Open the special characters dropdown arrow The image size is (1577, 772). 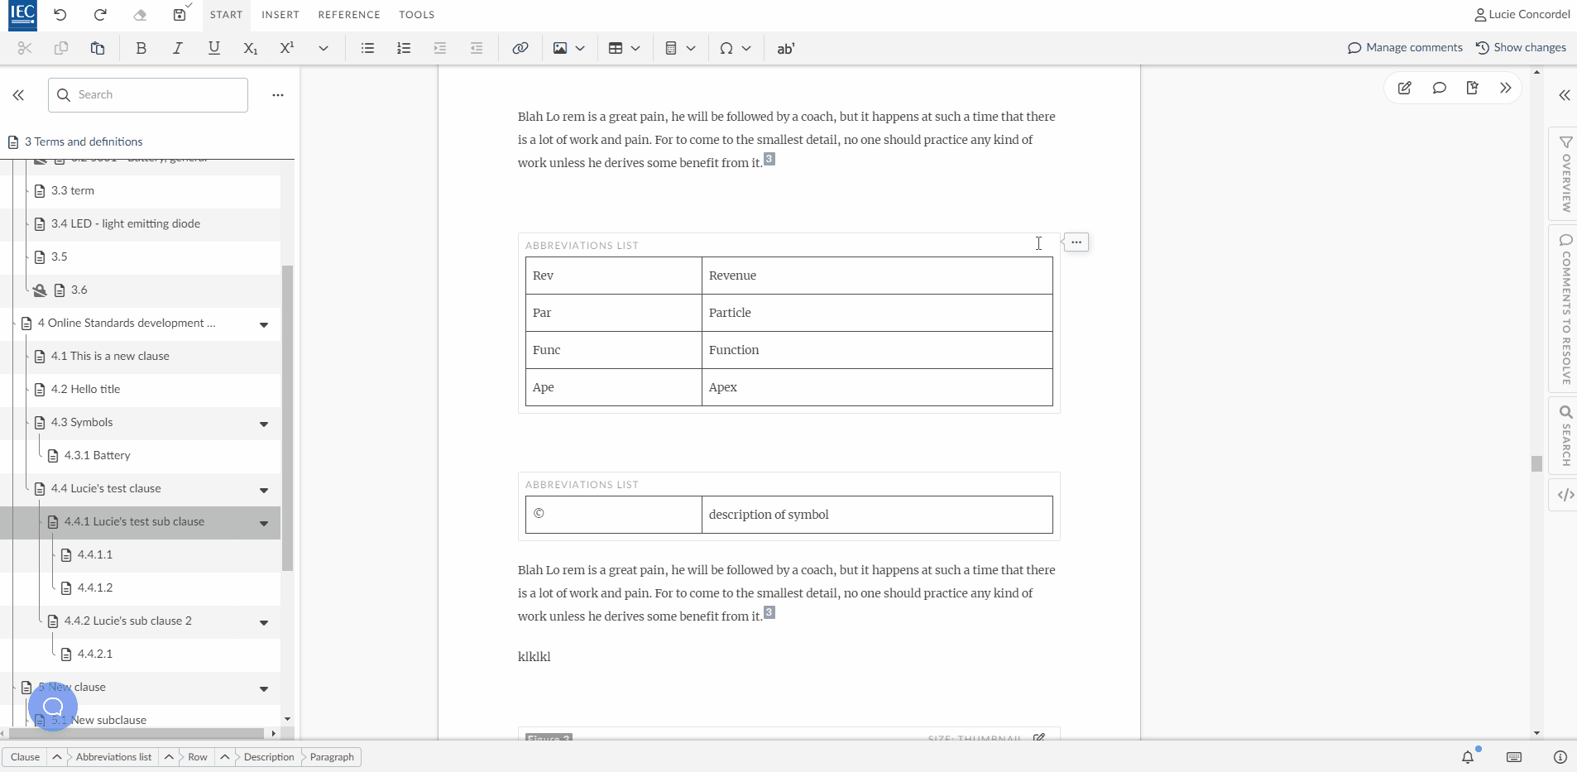coord(746,48)
